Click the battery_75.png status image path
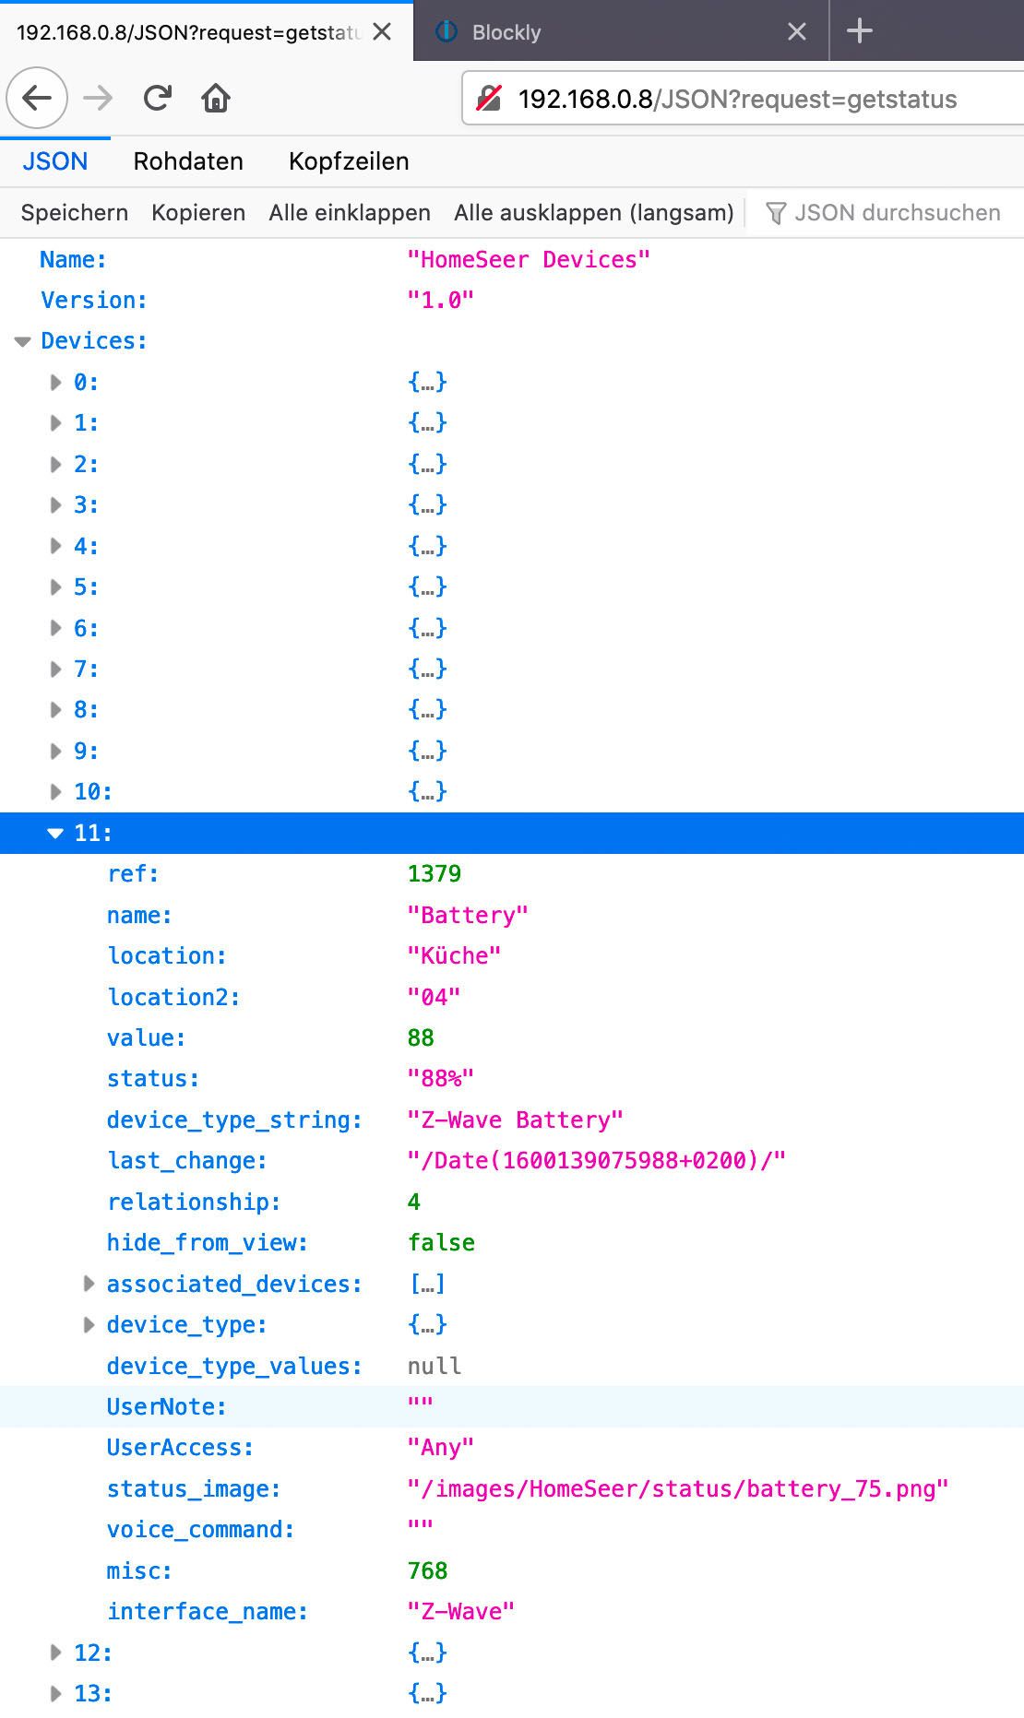This screenshot has width=1024, height=1718. click(x=678, y=1488)
